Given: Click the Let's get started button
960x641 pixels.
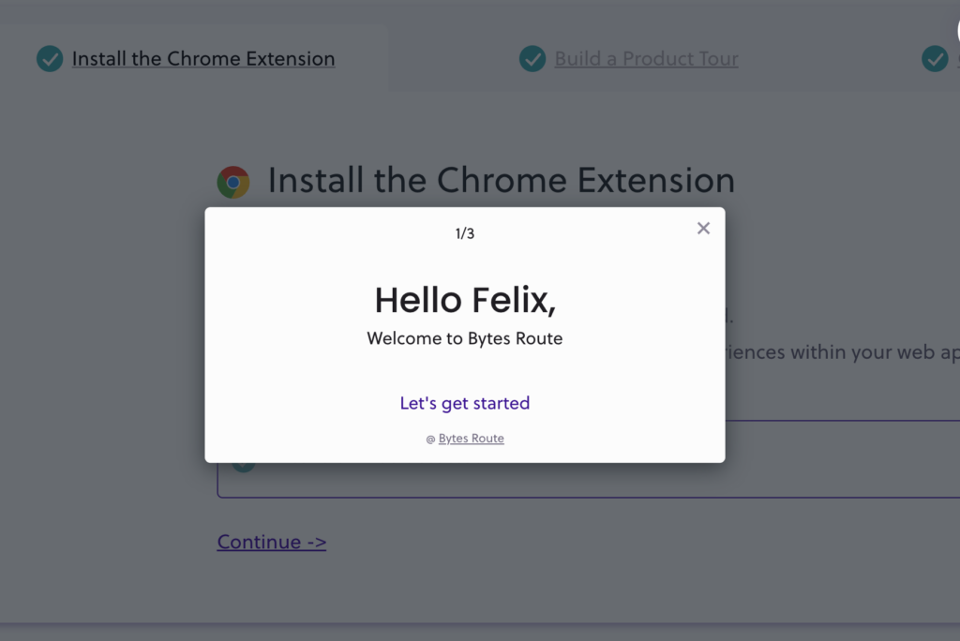Looking at the screenshot, I should pyautogui.click(x=465, y=403).
